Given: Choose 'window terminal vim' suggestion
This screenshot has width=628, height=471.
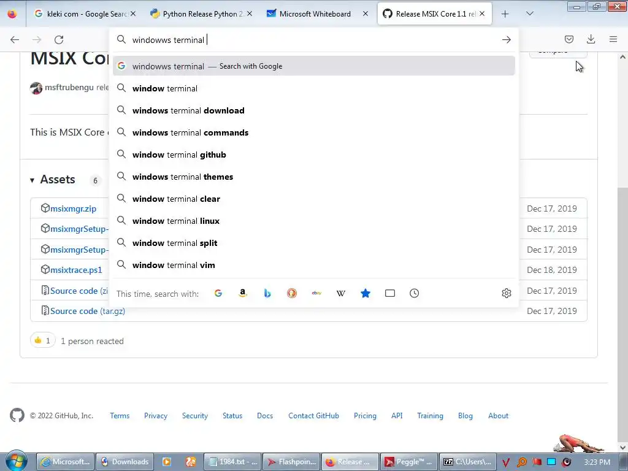Looking at the screenshot, I should [313, 265].
